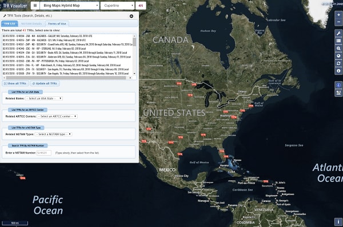
Task: Collapse the TFR Tools panel with arrow icon
Action: 131,16
